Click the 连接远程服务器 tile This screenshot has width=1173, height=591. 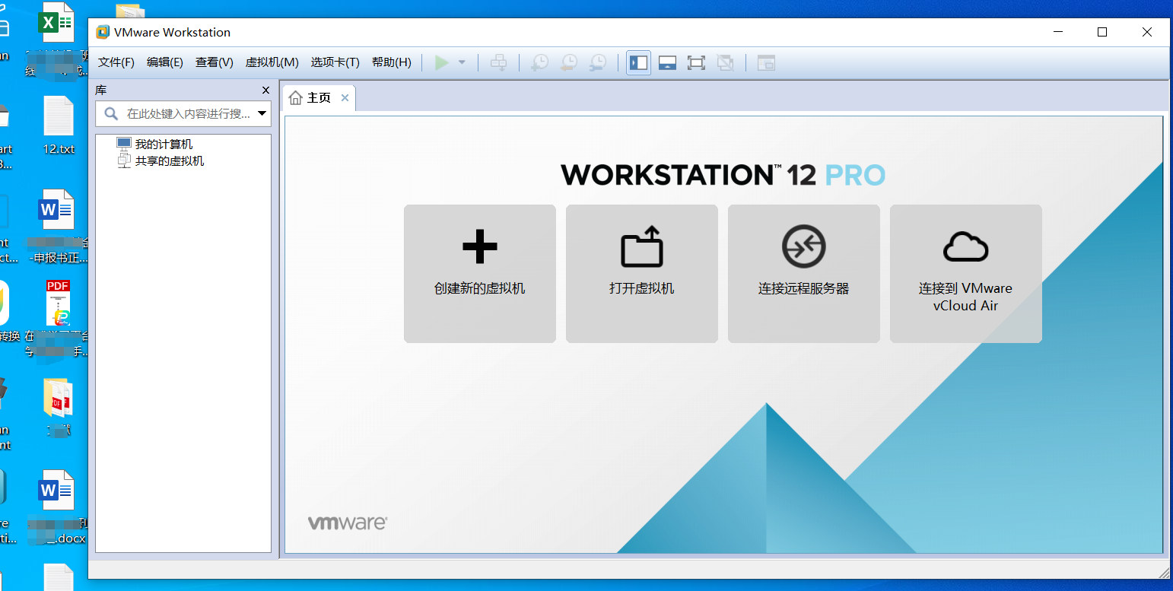click(x=804, y=274)
